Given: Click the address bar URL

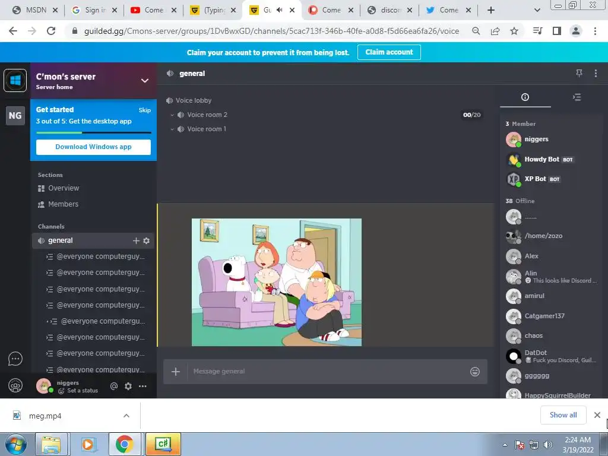Looking at the screenshot, I should (271, 31).
